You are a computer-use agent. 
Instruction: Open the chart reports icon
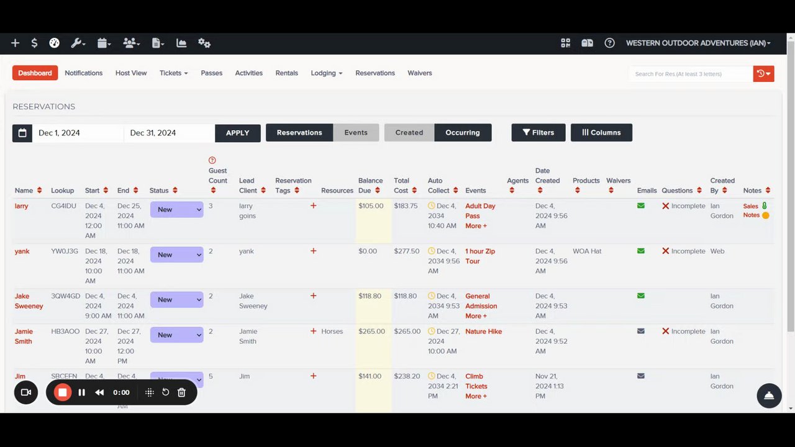[181, 43]
